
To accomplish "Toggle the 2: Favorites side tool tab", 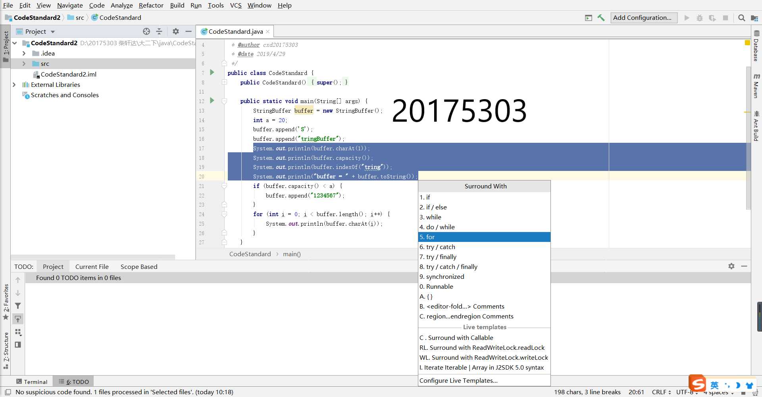I will pos(6,301).
